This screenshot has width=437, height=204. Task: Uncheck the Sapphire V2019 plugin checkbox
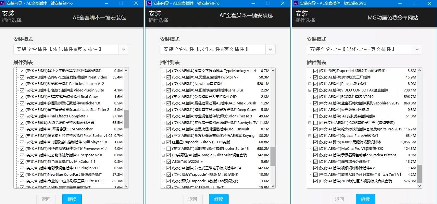[316, 103]
